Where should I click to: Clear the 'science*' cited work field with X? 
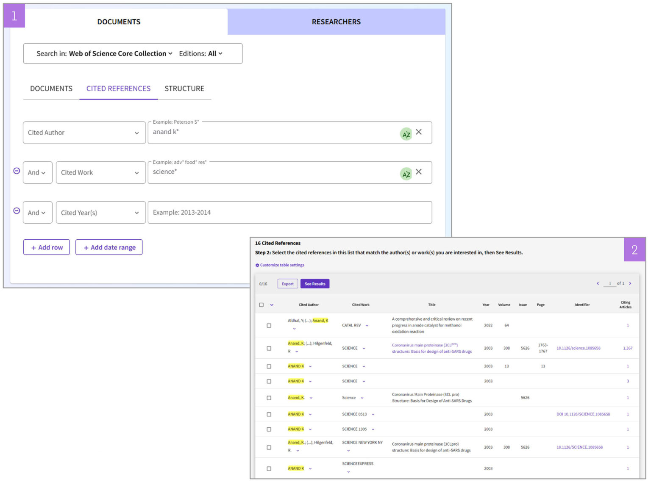pyautogui.click(x=419, y=172)
